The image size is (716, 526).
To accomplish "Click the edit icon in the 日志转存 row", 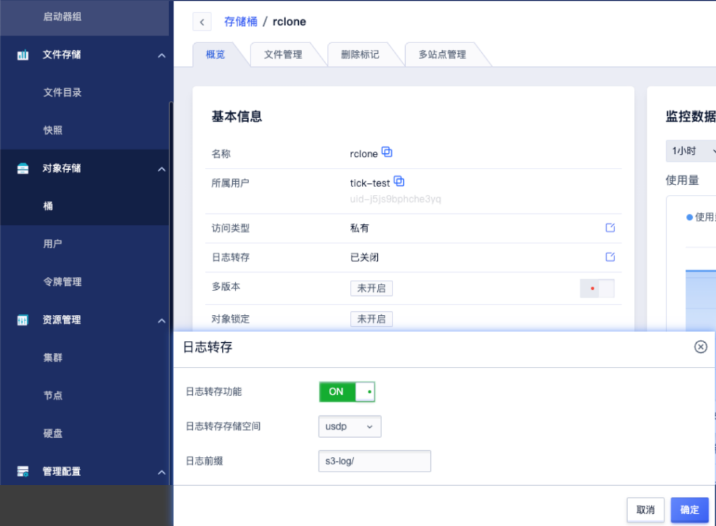I will (609, 257).
